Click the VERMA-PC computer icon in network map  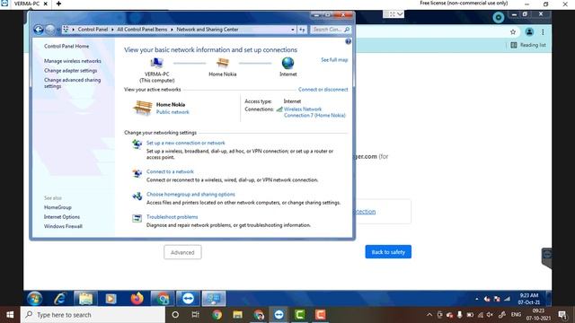(156, 64)
